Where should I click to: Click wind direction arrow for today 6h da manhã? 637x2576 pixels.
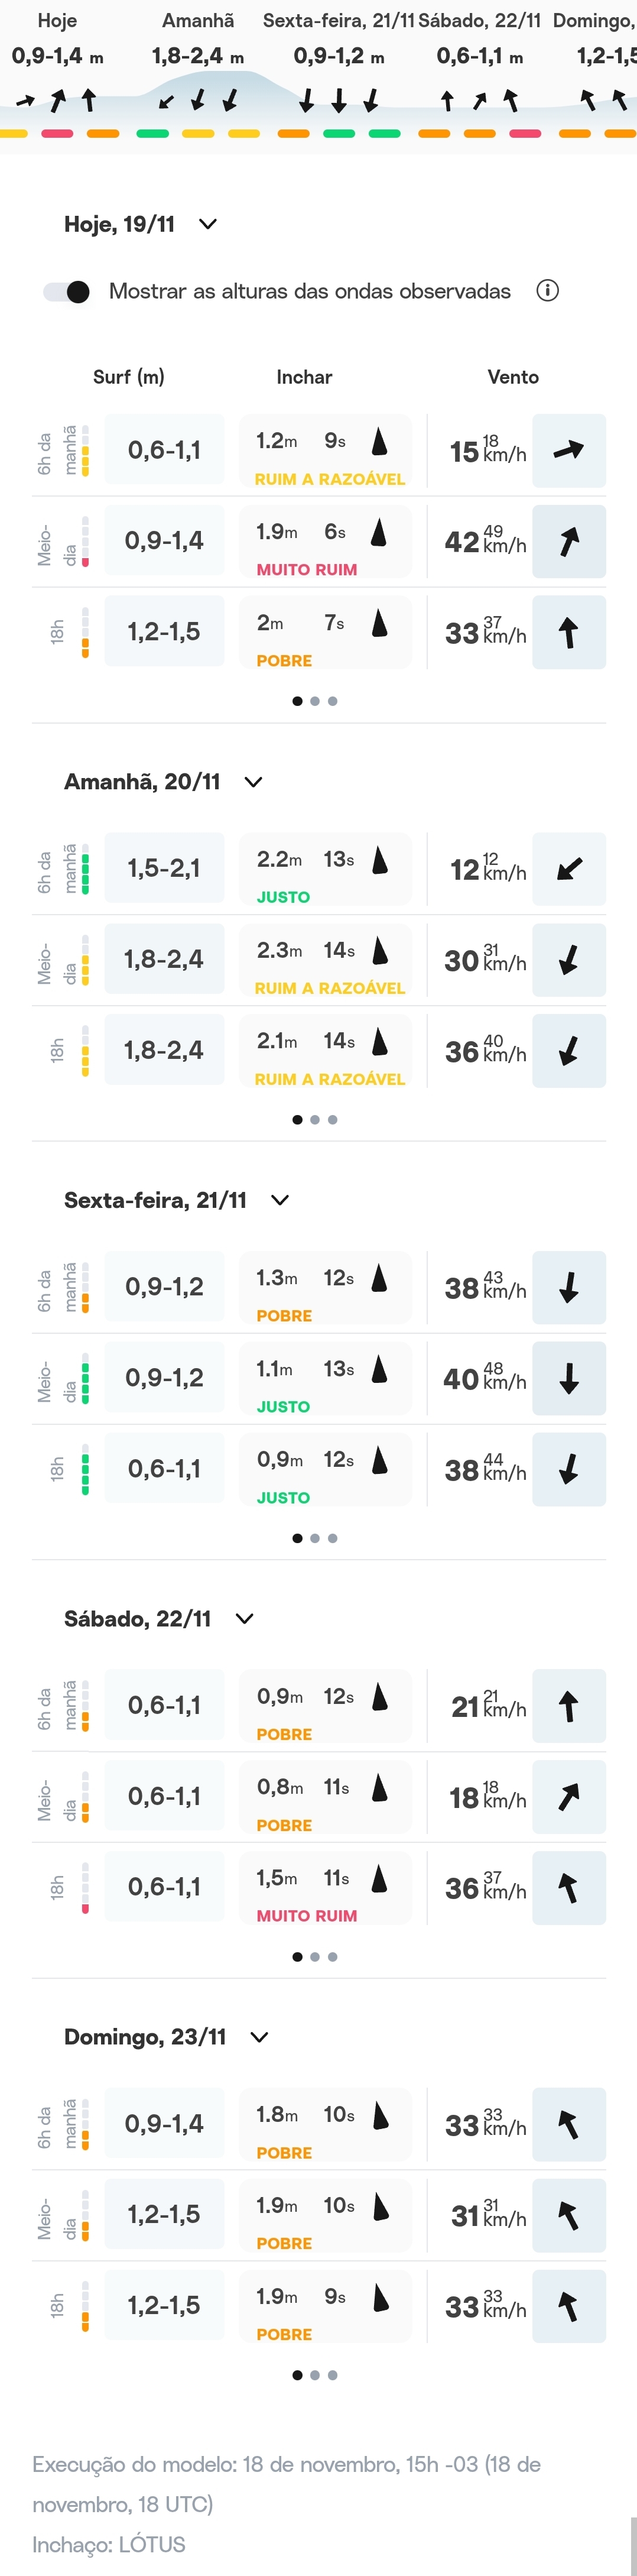[x=568, y=451]
